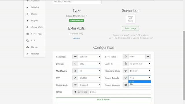
Task: Open Whitelist from the sidebar
Action: coord(35,7)
